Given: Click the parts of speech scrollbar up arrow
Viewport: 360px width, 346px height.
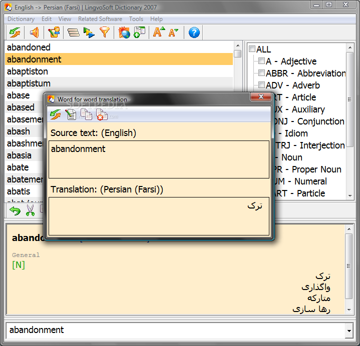Looking at the screenshot, I should tap(349, 47).
